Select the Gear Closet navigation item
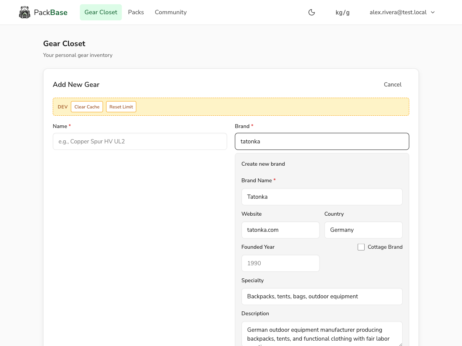This screenshot has width=462, height=346. coord(100,12)
